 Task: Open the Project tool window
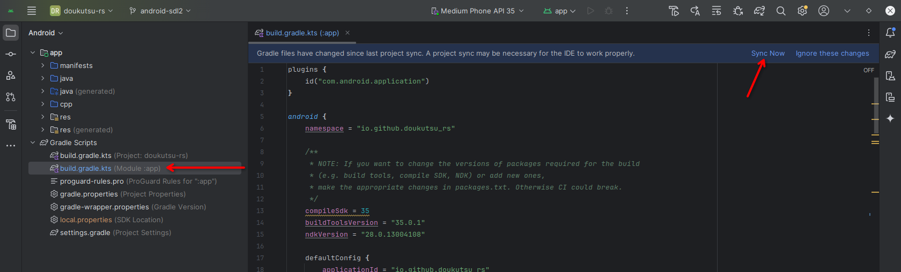[11, 33]
